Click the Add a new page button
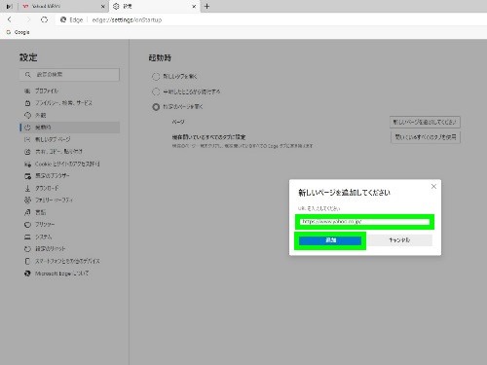The height and width of the screenshot is (365, 487). point(425,123)
